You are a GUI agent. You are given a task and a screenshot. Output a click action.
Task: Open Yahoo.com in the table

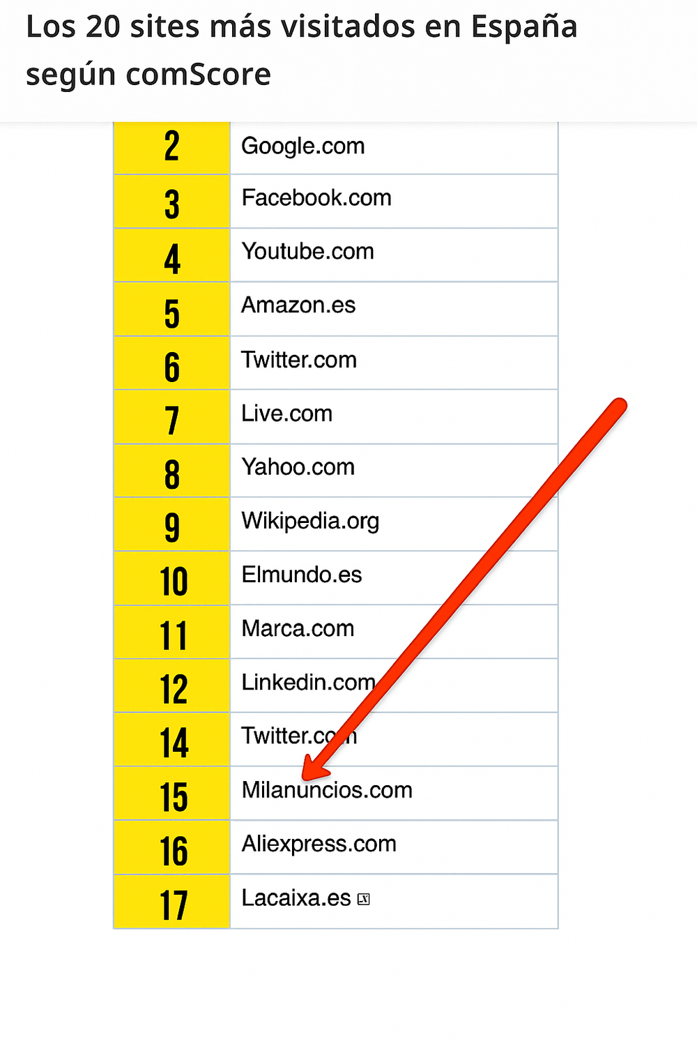coord(298,467)
